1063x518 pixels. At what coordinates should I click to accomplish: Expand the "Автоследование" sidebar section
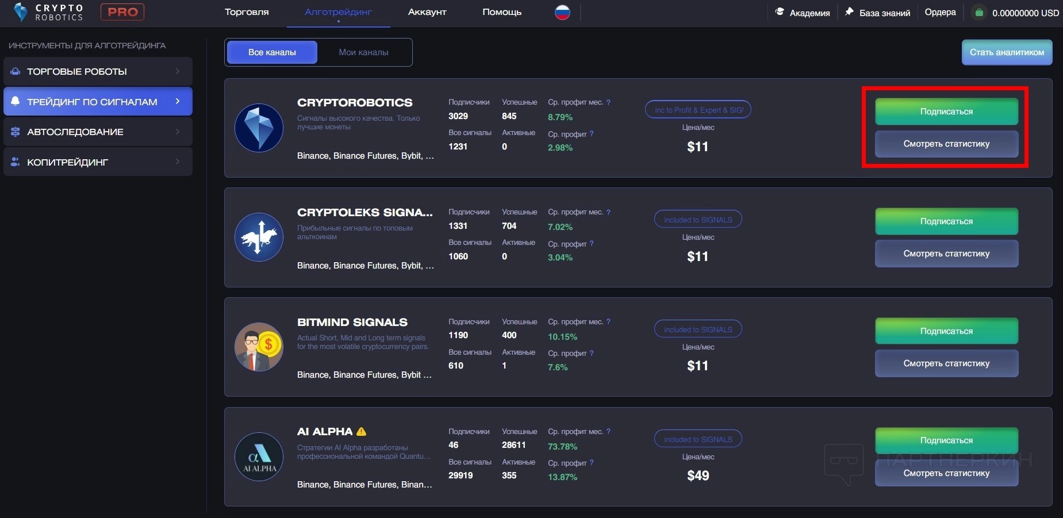(x=98, y=132)
